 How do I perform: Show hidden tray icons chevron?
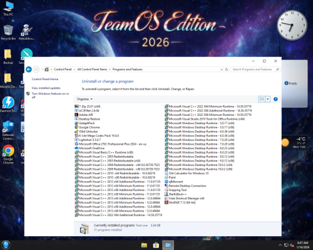tap(280, 245)
